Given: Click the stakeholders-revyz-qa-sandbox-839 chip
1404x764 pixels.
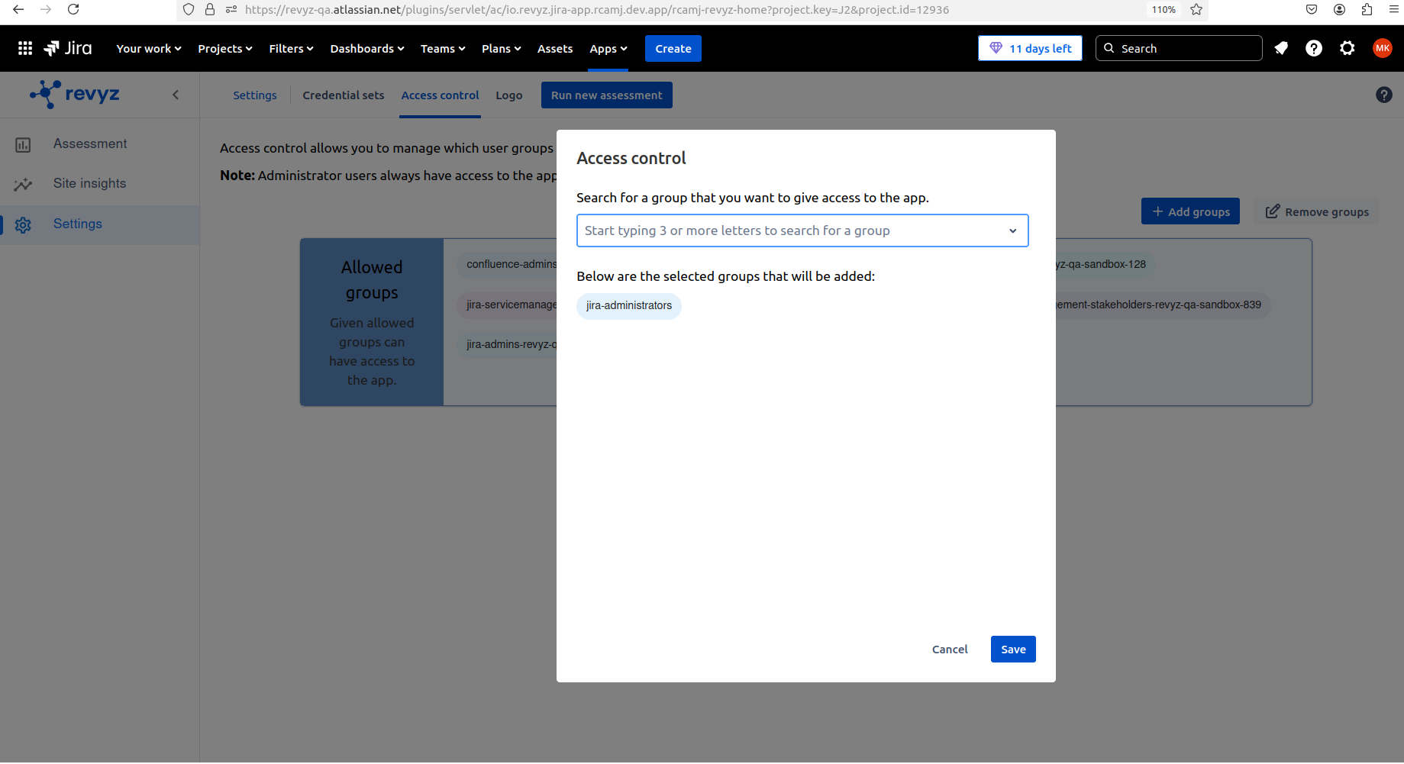Looking at the screenshot, I should pyautogui.click(x=1163, y=305).
